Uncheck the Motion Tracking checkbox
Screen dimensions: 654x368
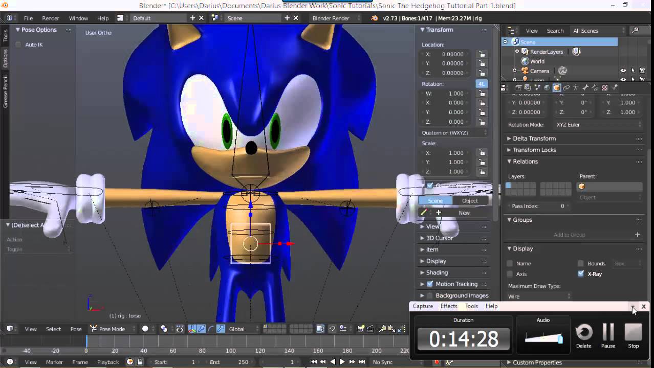(430, 284)
